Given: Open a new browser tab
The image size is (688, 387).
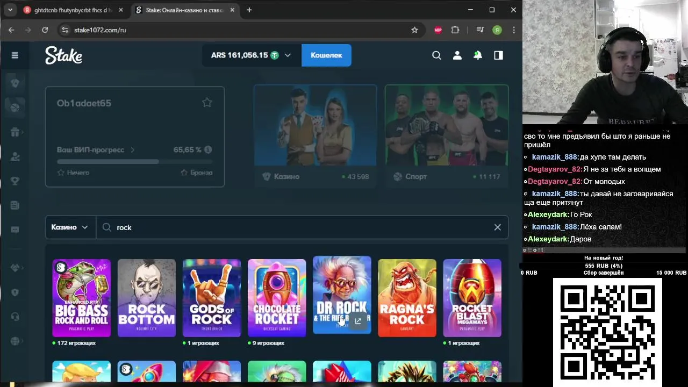Looking at the screenshot, I should [249, 10].
